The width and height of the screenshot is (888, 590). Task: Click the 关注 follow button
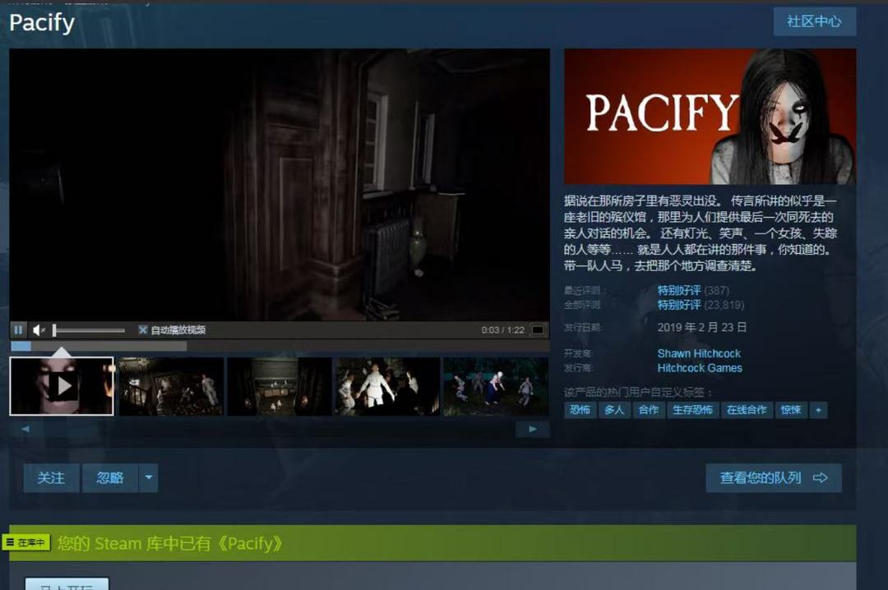[x=51, y=478]
